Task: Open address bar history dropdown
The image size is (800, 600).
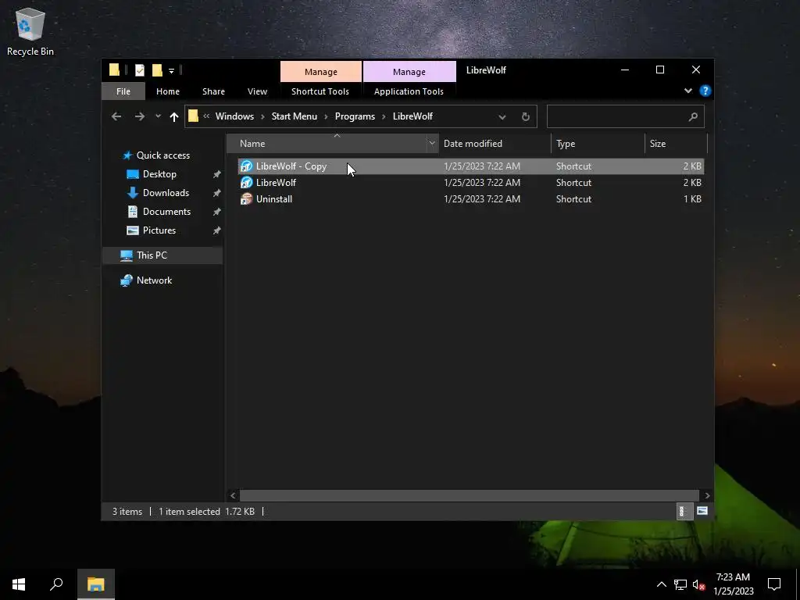Action: point(502,117)
